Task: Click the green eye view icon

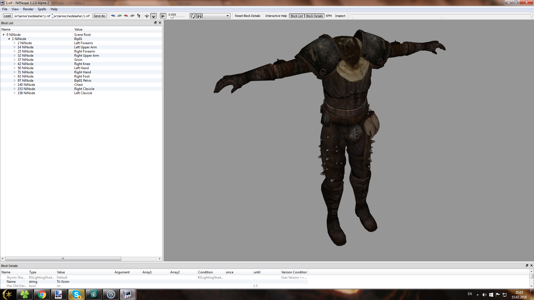Action: pos(120,16)
